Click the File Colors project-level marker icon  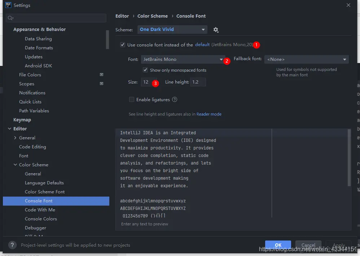pyautogui.click(x=101, y=75)
